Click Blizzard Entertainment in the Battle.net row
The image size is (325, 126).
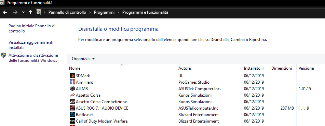(x=199, y=115)
